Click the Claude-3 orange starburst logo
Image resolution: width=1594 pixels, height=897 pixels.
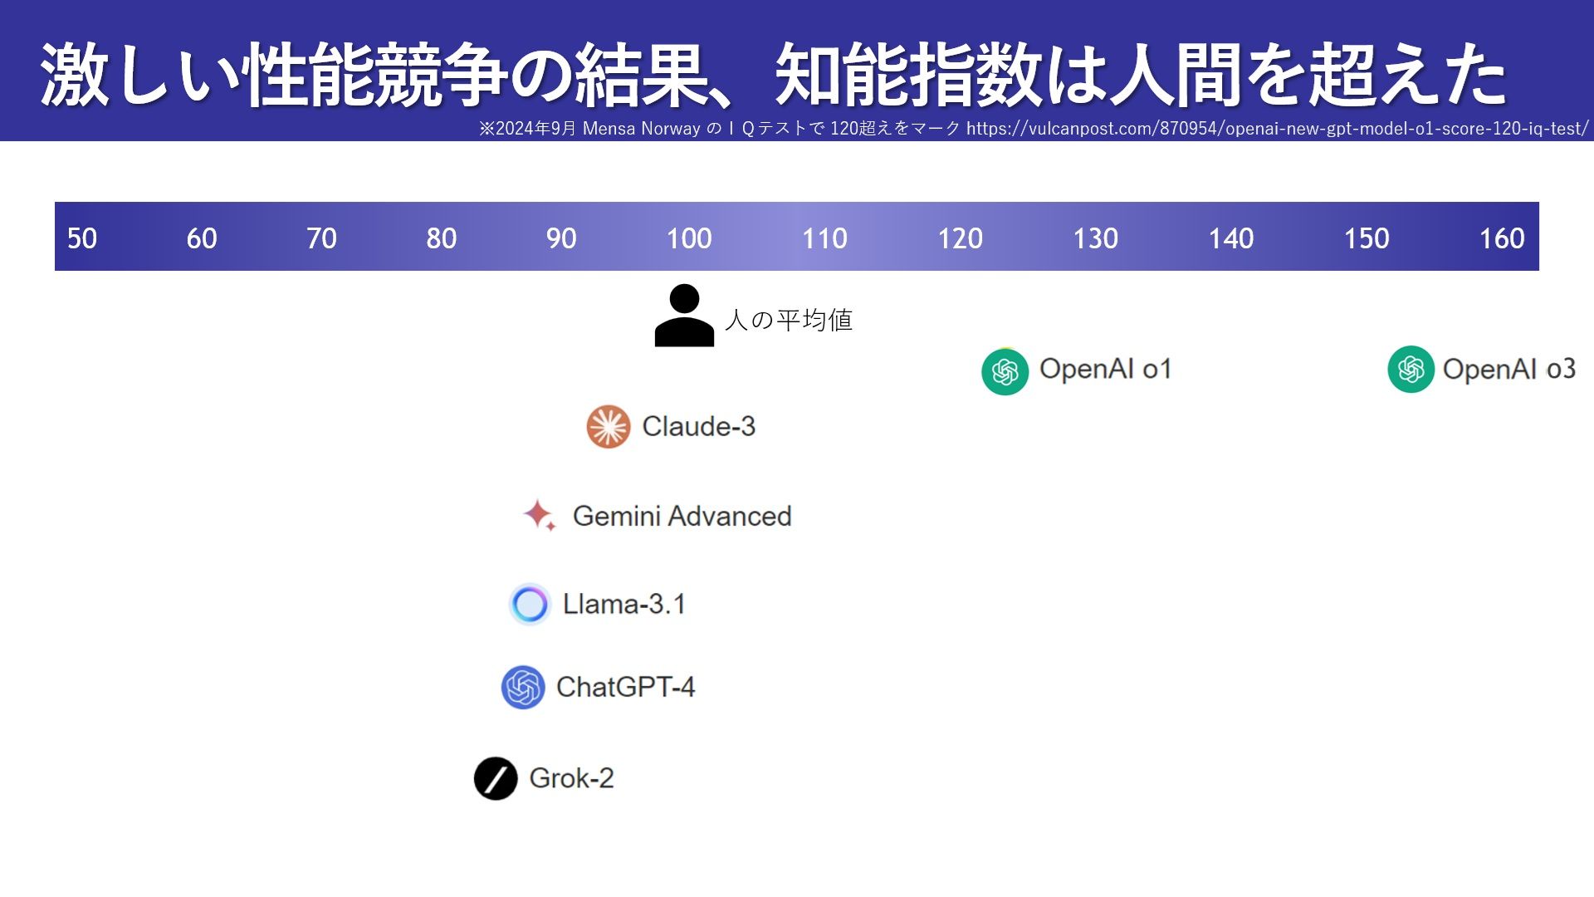(x=609, y=427)
